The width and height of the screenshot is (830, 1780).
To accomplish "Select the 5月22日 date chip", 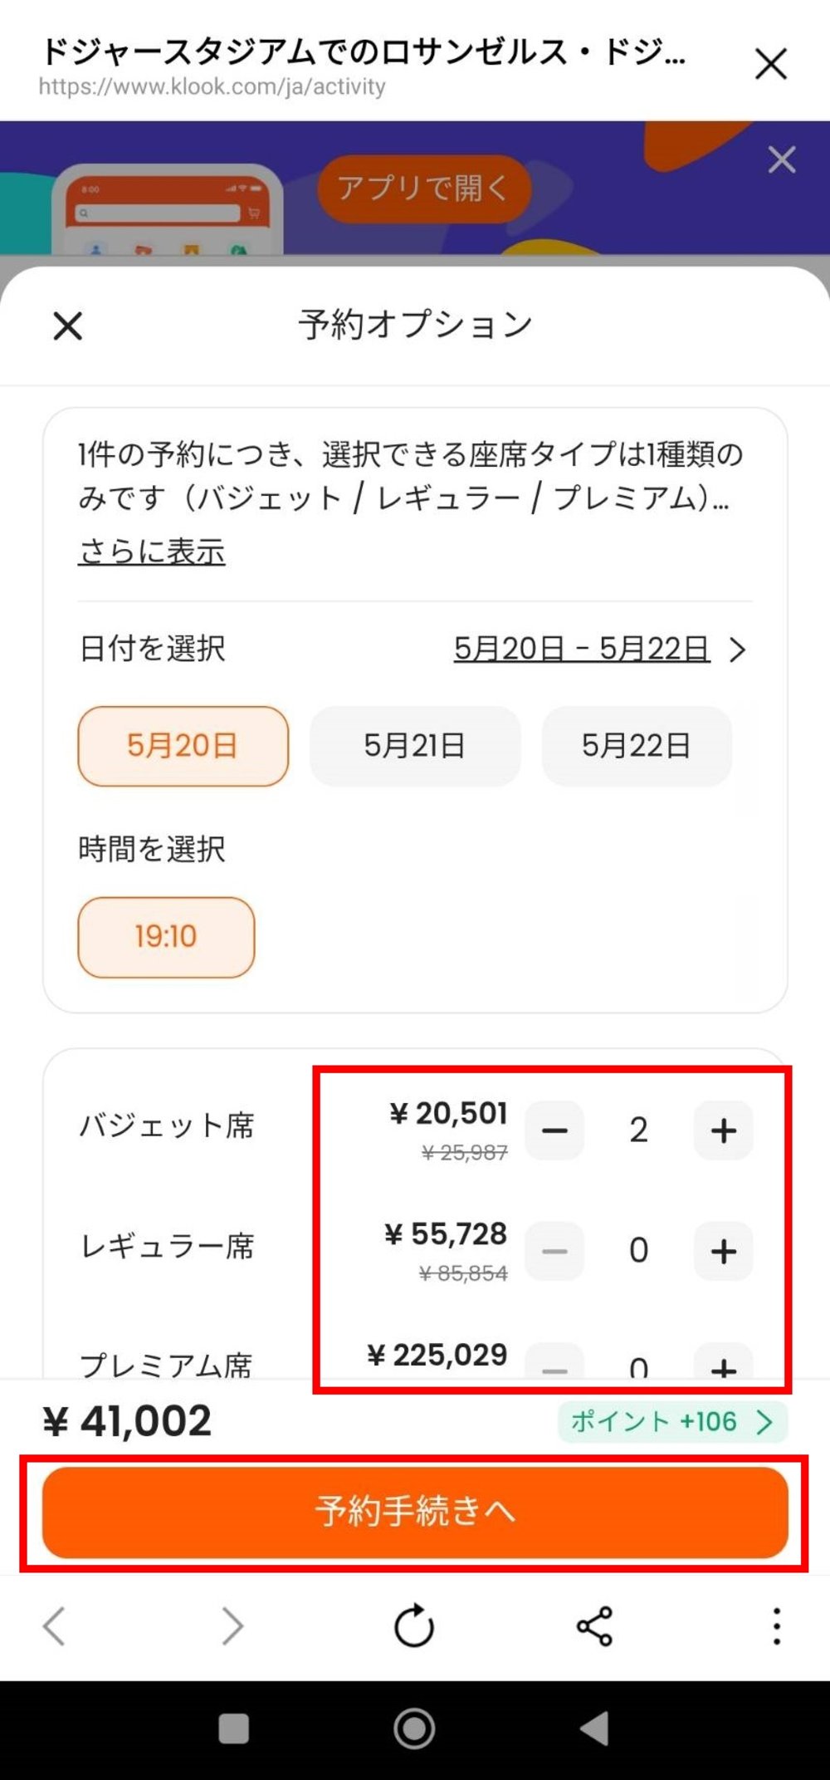I will 637,745.
